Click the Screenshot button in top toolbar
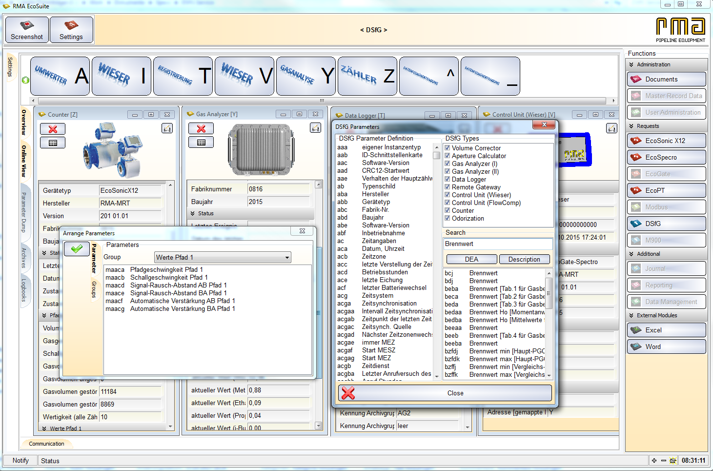713x471 pixels. 27,30
